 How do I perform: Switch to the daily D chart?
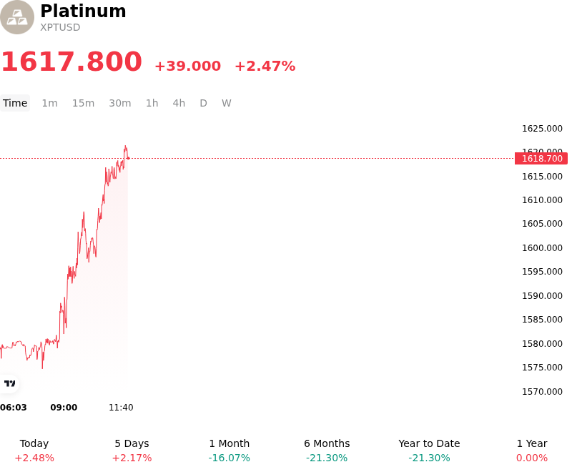tap(203, 103)
